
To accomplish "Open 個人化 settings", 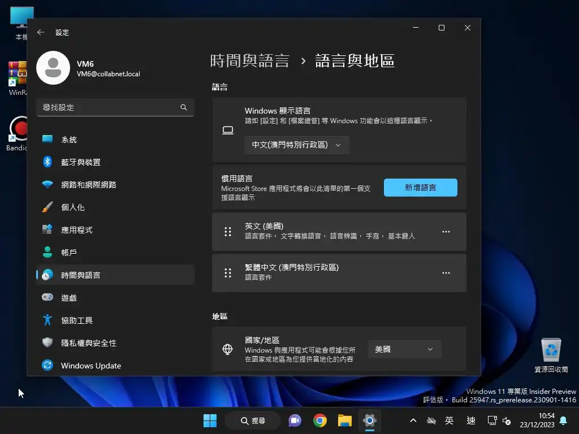I will [115, 207].
